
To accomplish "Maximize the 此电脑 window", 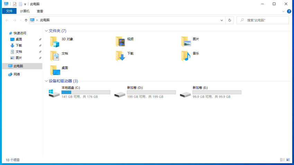I will coord(274,4).
